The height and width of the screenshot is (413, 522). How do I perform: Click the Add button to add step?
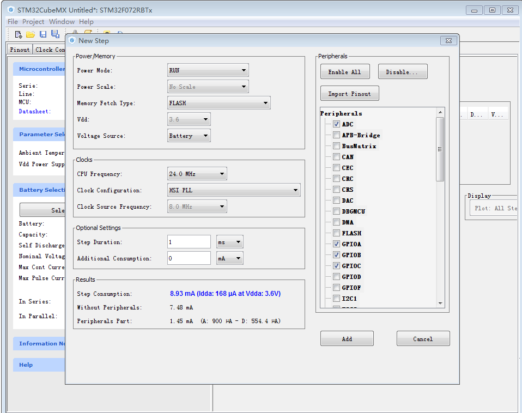click(x=347, y=338)
